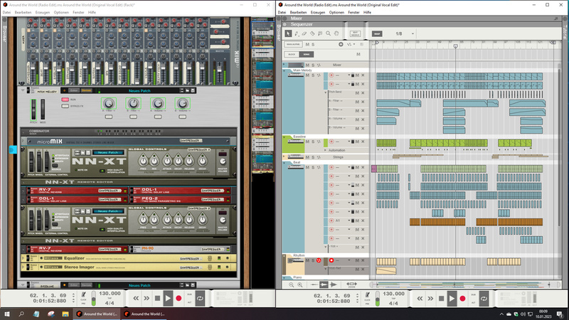
Task: Select the Magnifying glass tool in sequencer
Action: 328,33
